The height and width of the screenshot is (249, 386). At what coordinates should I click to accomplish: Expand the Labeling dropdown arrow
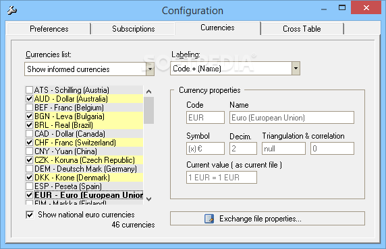pyautogui.click(x=296, y=69)
